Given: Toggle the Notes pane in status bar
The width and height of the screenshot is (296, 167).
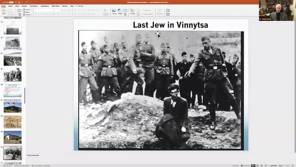Looking at the screenshot, I should point(235,166).
